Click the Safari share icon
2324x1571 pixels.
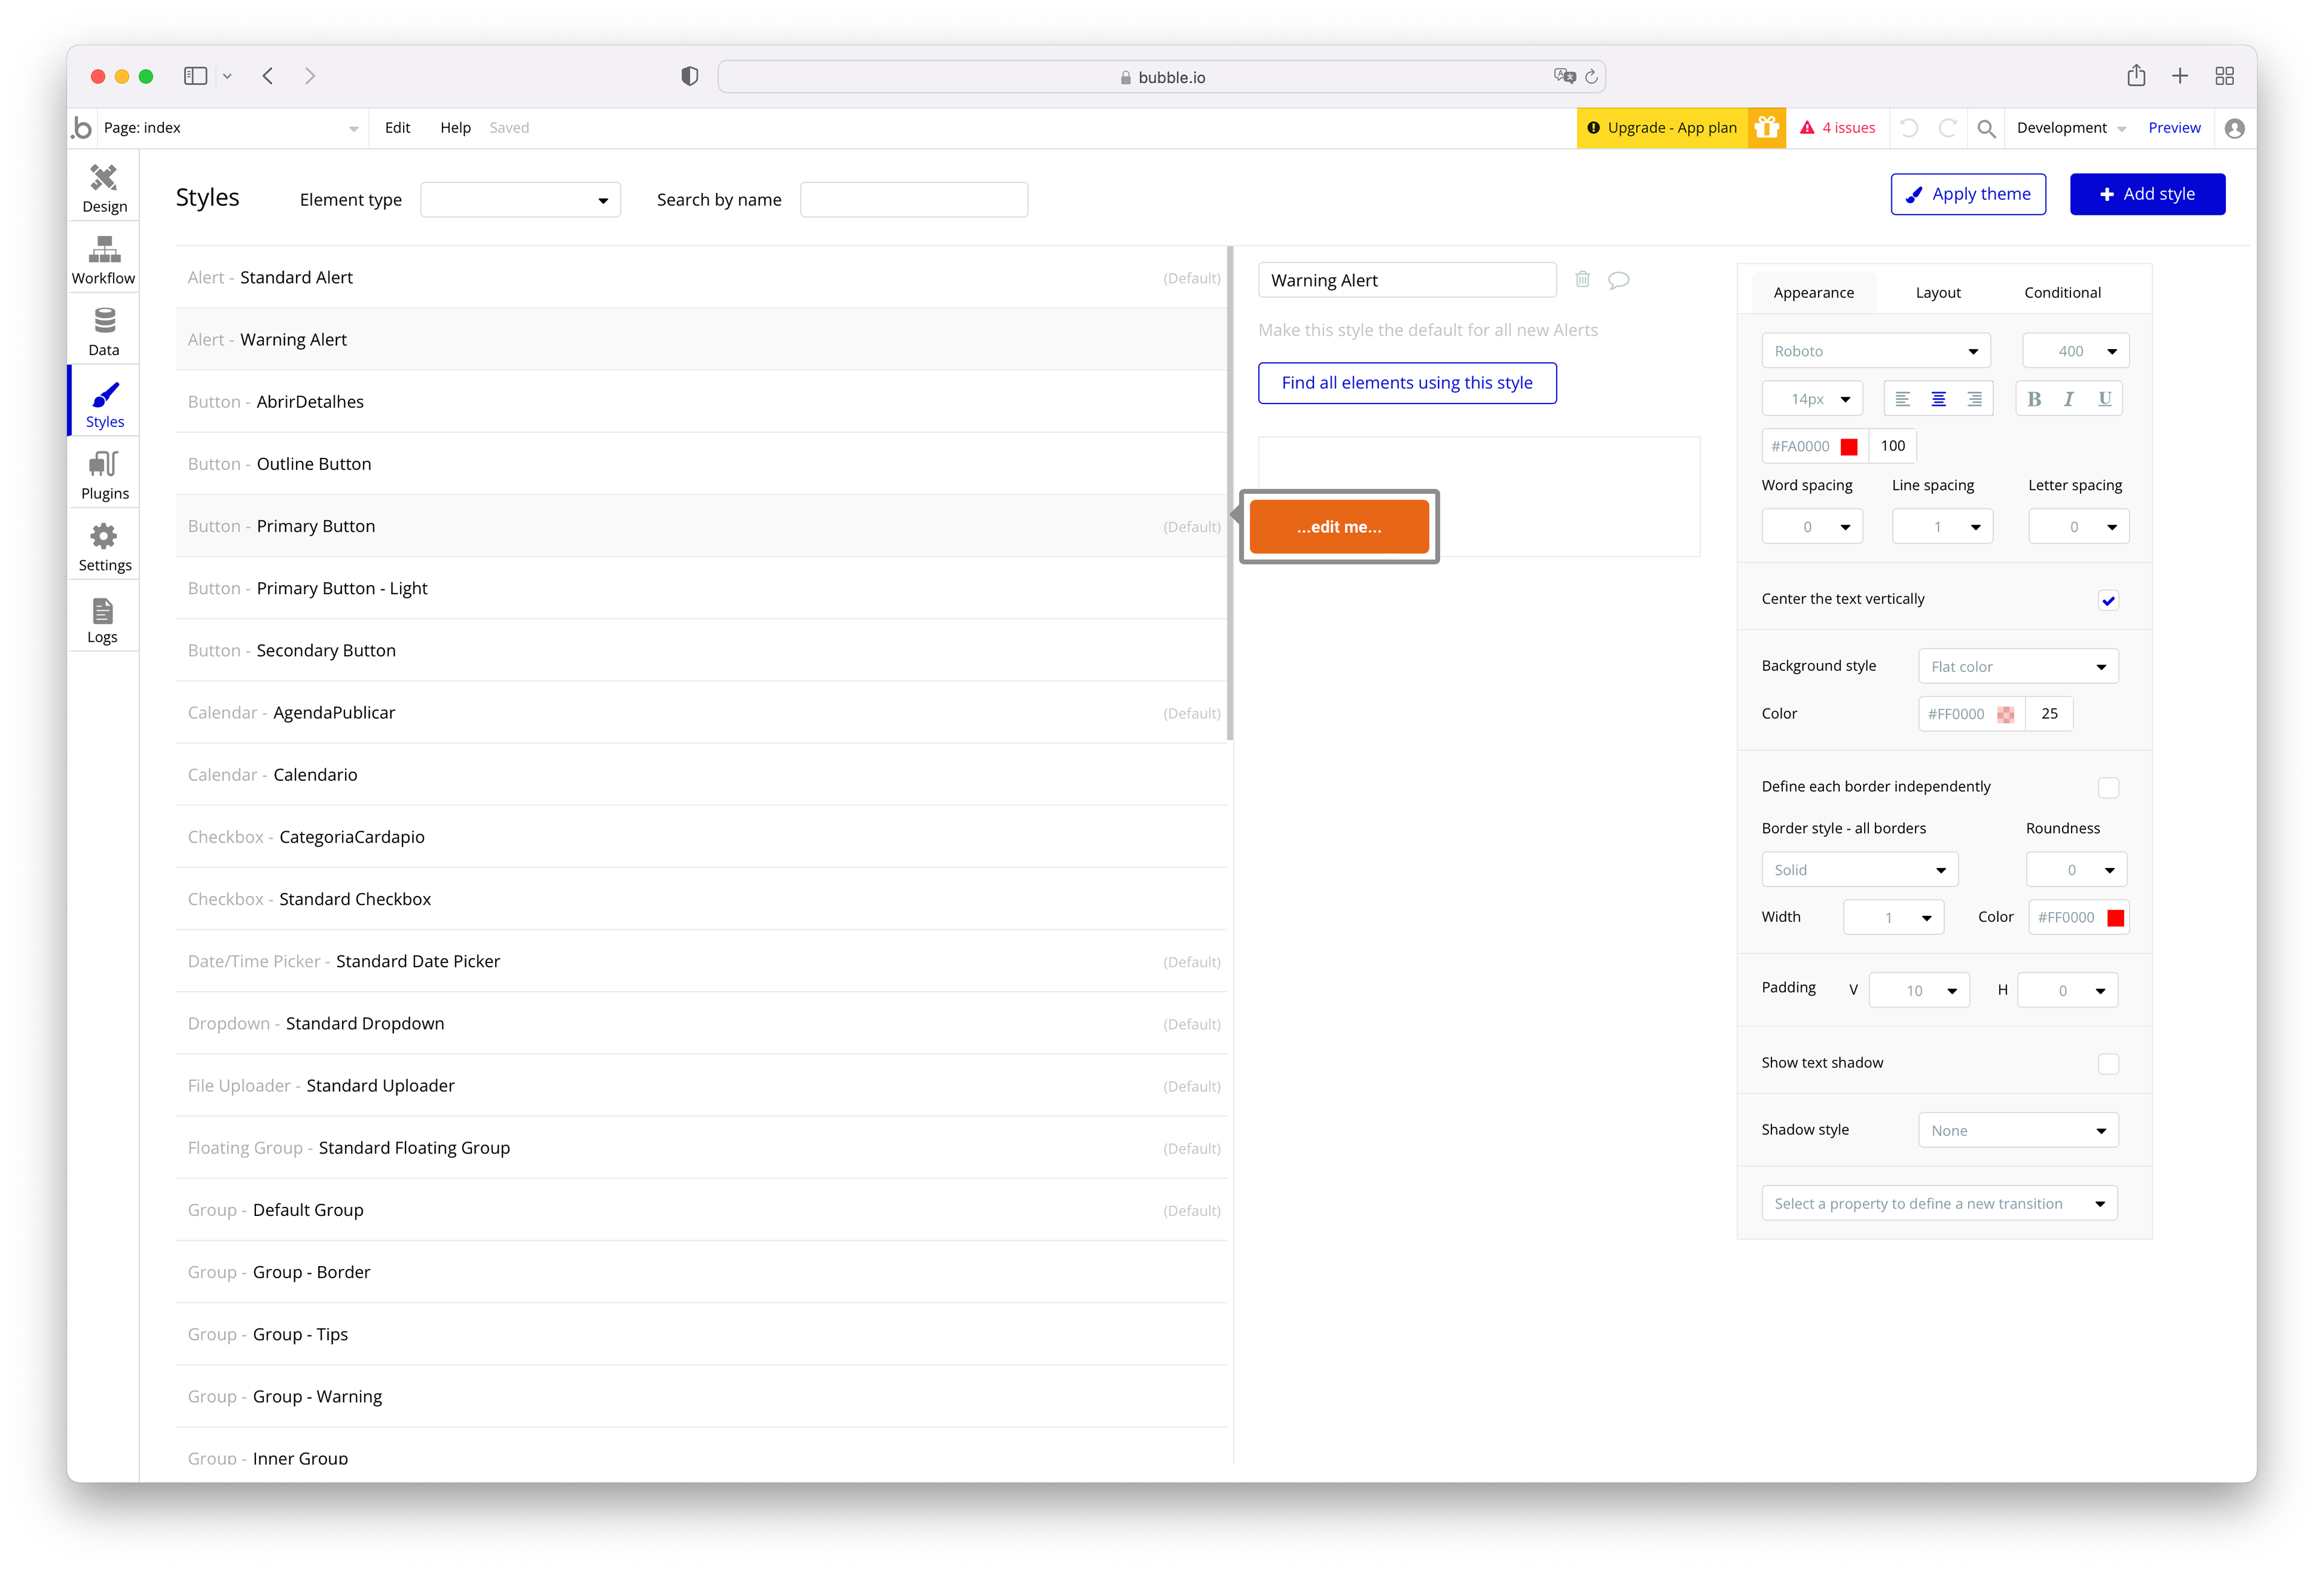click(2136, 76)
